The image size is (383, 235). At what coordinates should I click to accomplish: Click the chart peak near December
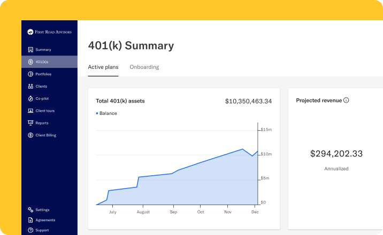[243, 149]
